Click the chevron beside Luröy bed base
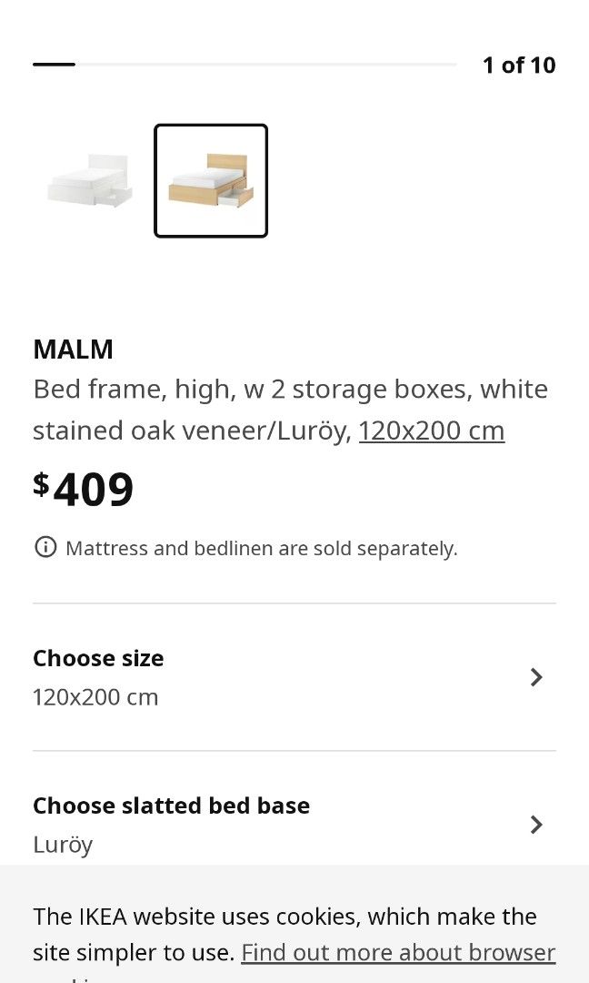The image size is (589, 983). tap(536, 824)
